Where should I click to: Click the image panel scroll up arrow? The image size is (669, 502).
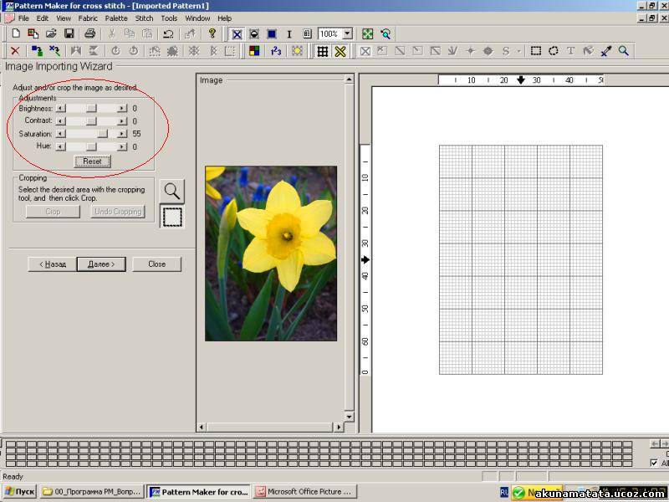[x=349, y=79]
